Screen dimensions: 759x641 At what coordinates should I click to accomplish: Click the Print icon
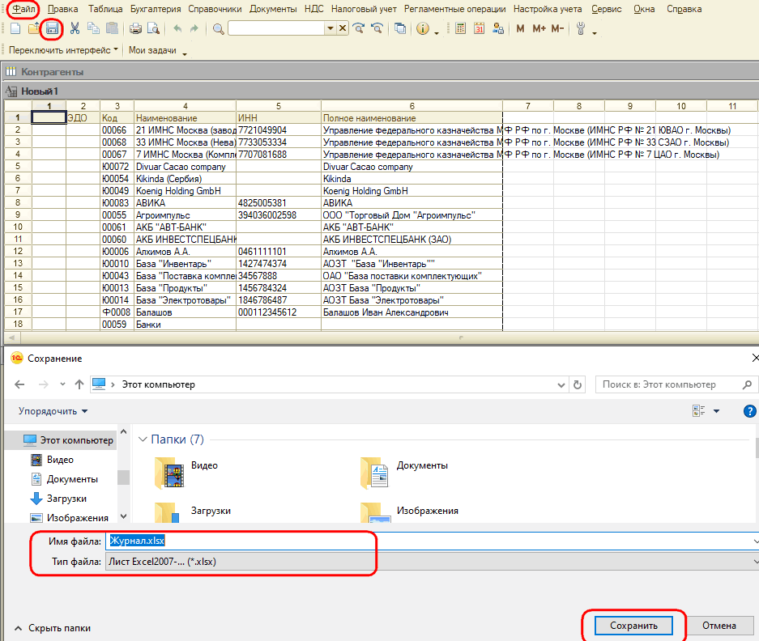point(135,28)
